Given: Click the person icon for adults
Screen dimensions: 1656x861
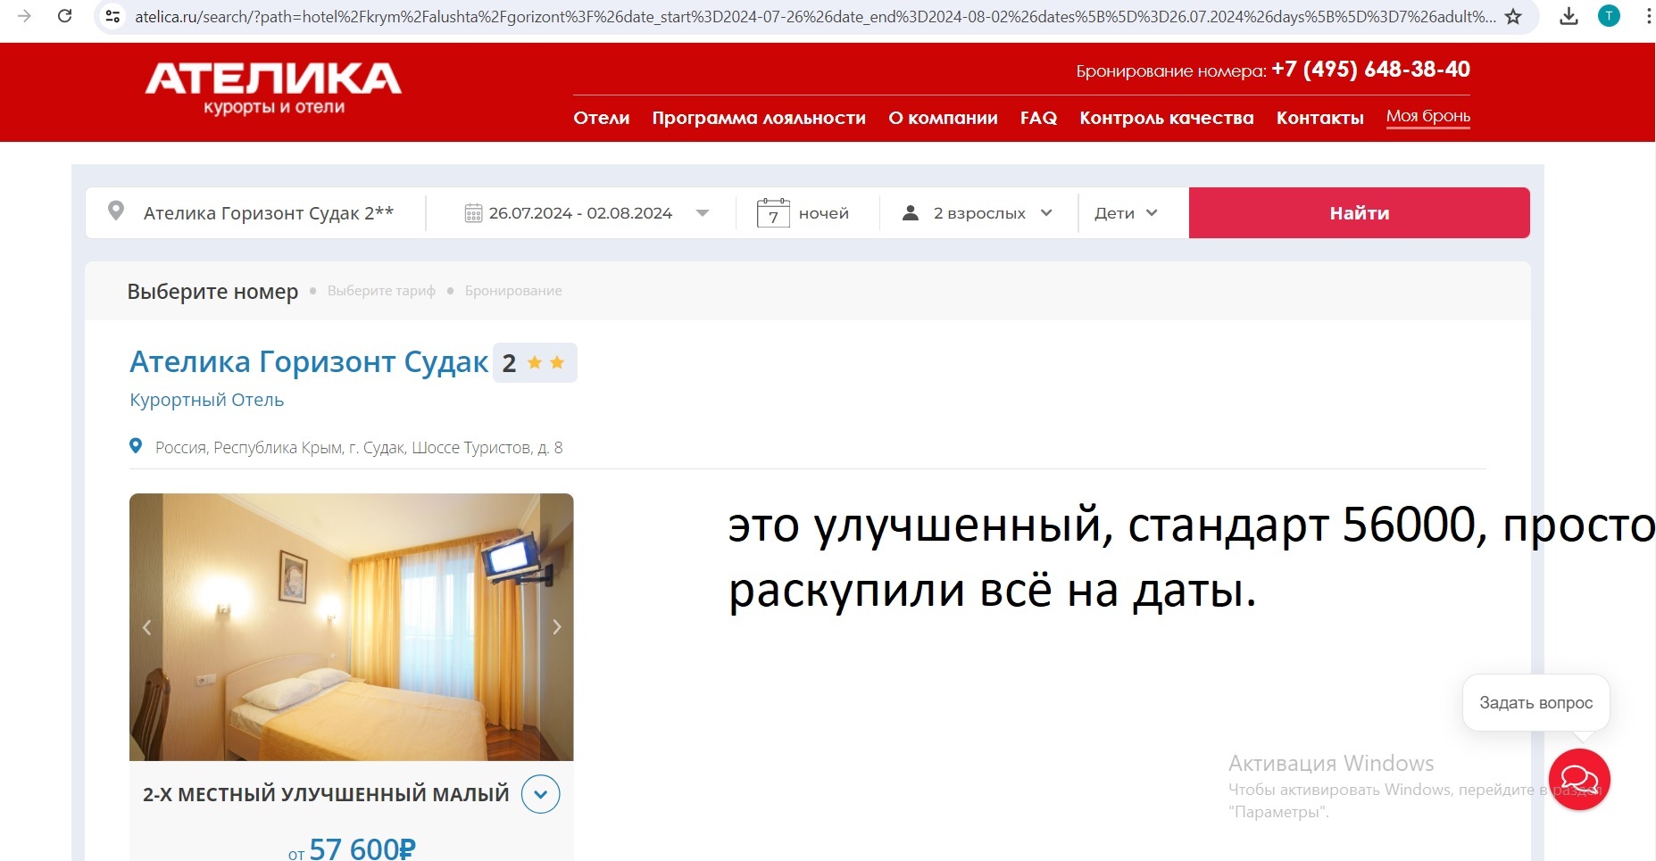Looking at the screenshot, I should click(x=911, y=213).
